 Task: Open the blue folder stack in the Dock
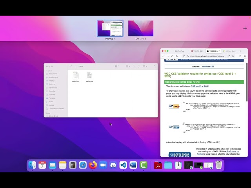(168, 165)
